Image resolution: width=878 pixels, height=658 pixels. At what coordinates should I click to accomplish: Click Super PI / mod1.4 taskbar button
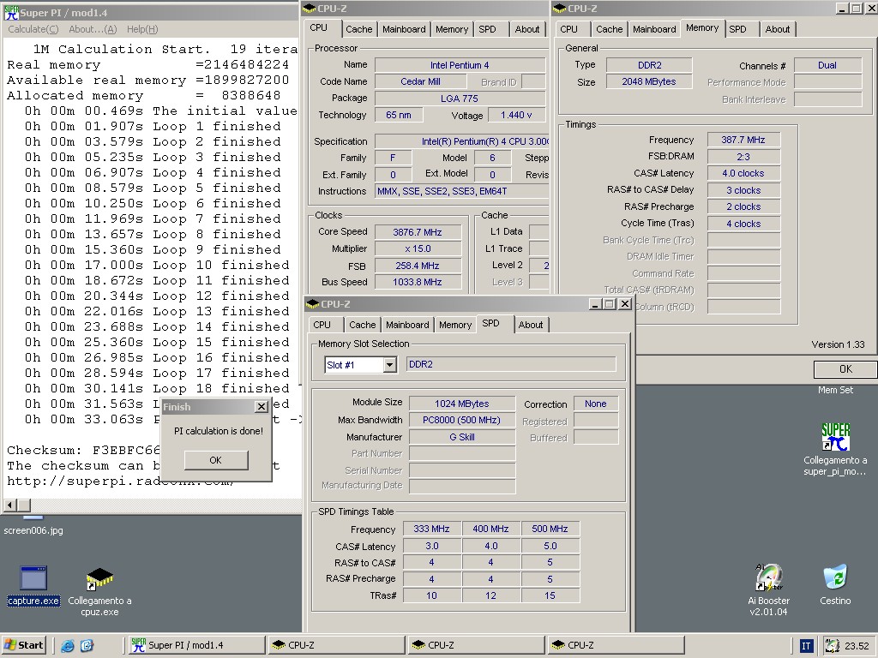pos(195,645)
